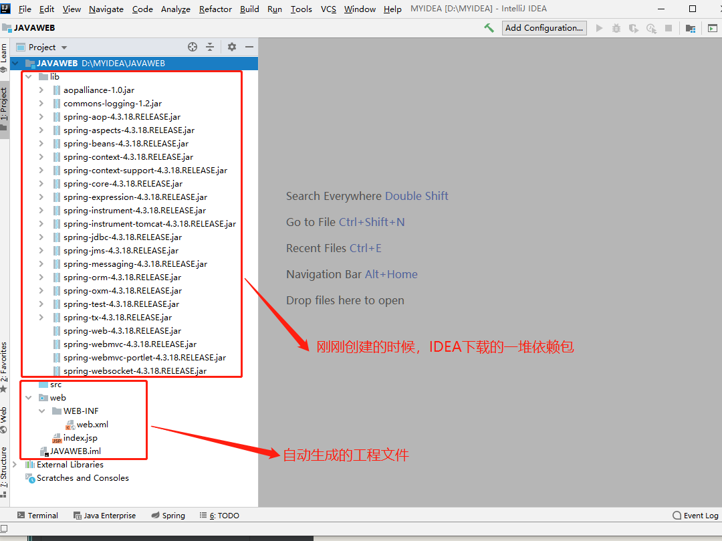Open the Event Log
This screenshot has width=722, height=541.
695,515
